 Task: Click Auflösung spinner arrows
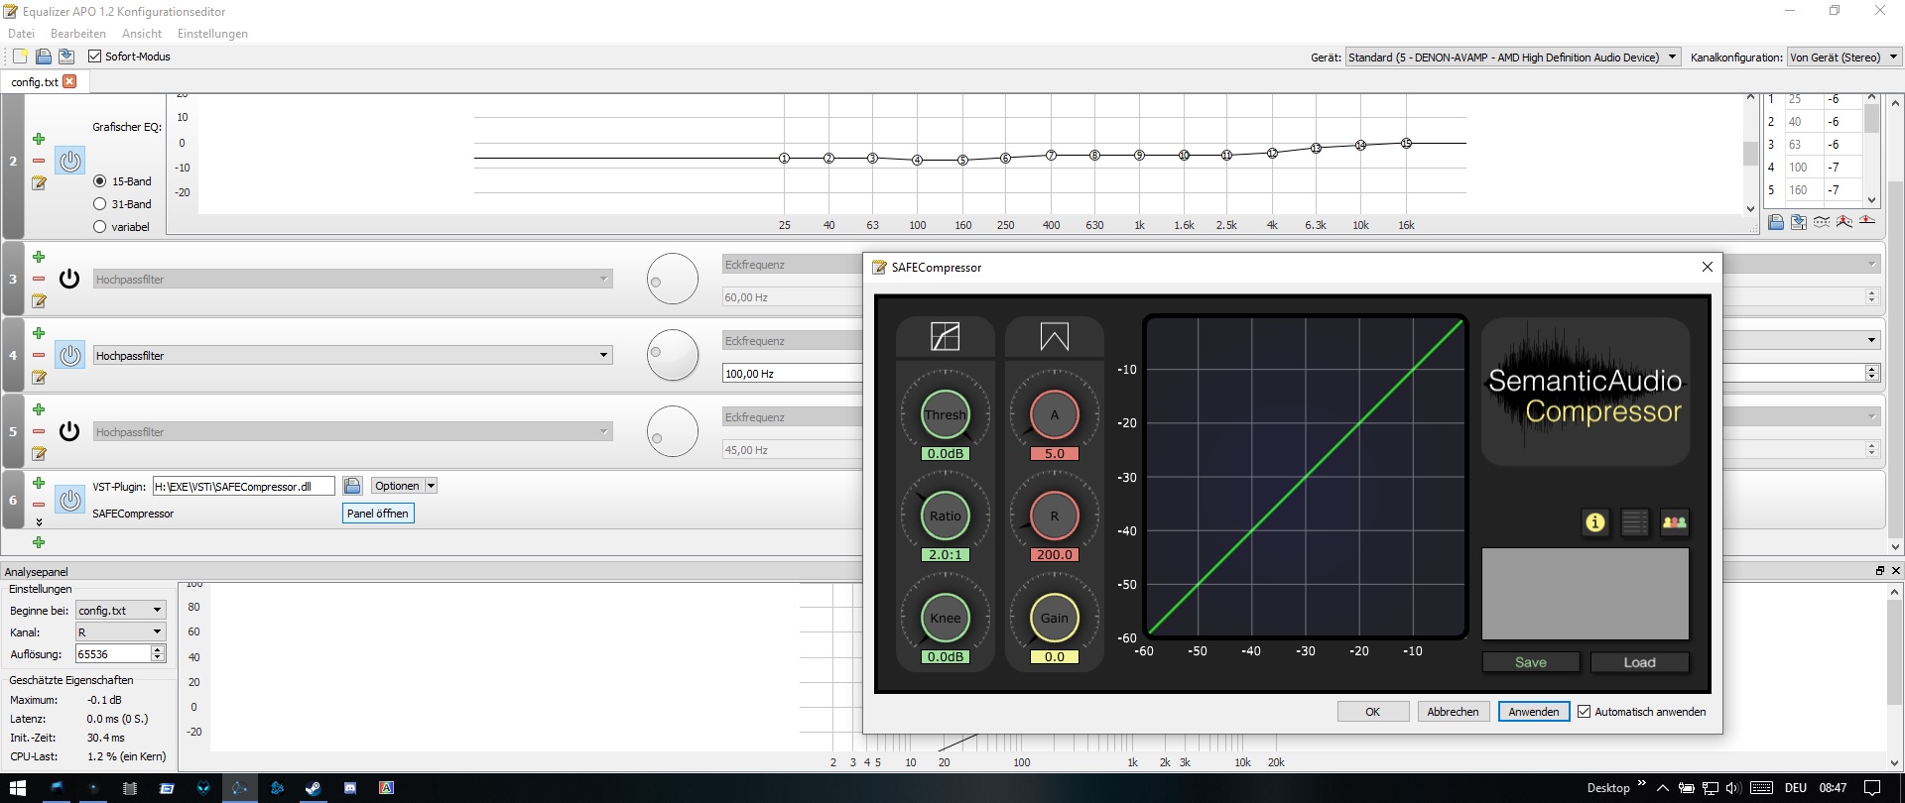[157, 654]
